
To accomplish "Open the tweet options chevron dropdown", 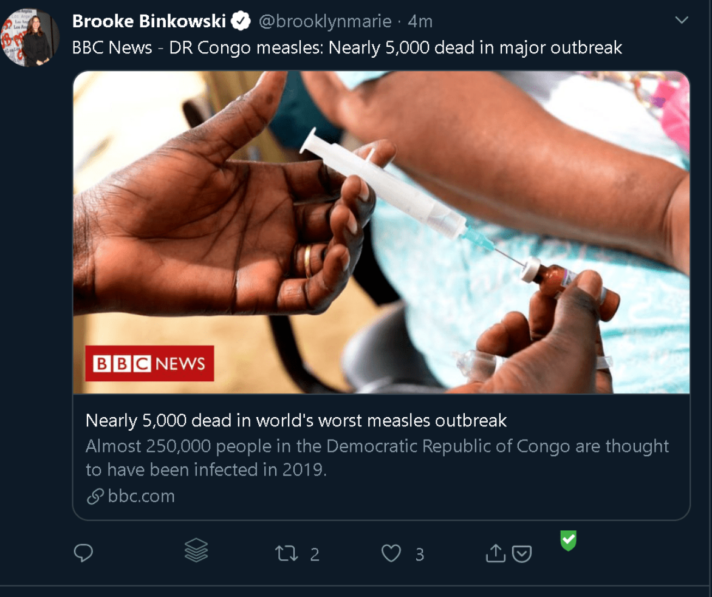I will point(682,20).
